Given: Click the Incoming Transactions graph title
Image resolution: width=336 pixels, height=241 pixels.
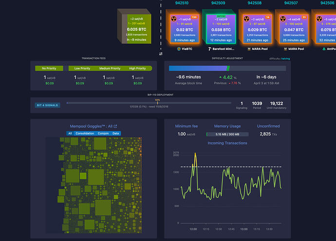Looking at the screenshot, I should [227, 143].
